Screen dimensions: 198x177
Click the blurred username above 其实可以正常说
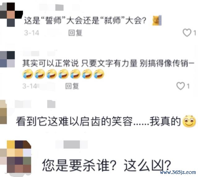39,54
